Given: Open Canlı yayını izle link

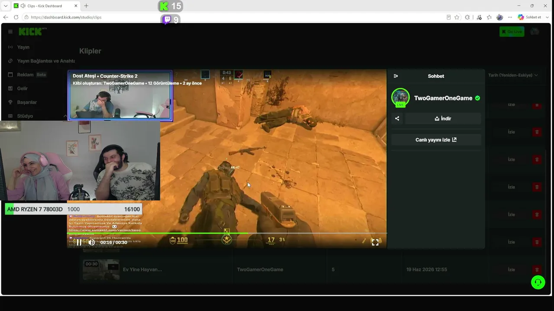Looking at the screenshot, I should [436, 140].
